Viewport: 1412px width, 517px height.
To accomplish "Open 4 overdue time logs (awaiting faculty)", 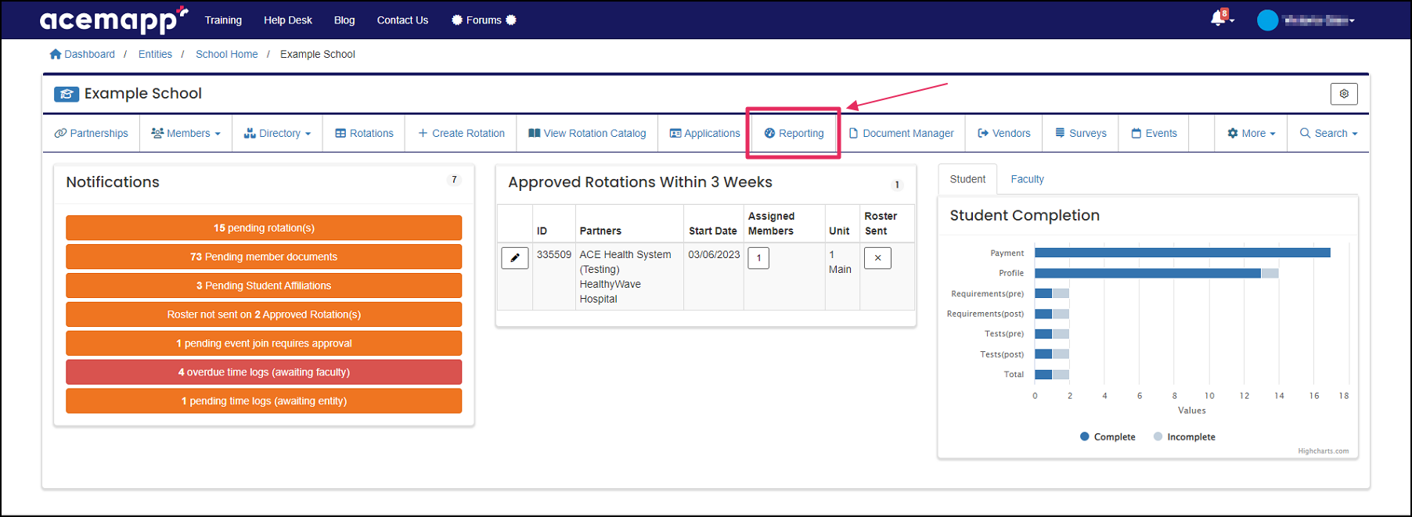I will [x=264, y=372].
